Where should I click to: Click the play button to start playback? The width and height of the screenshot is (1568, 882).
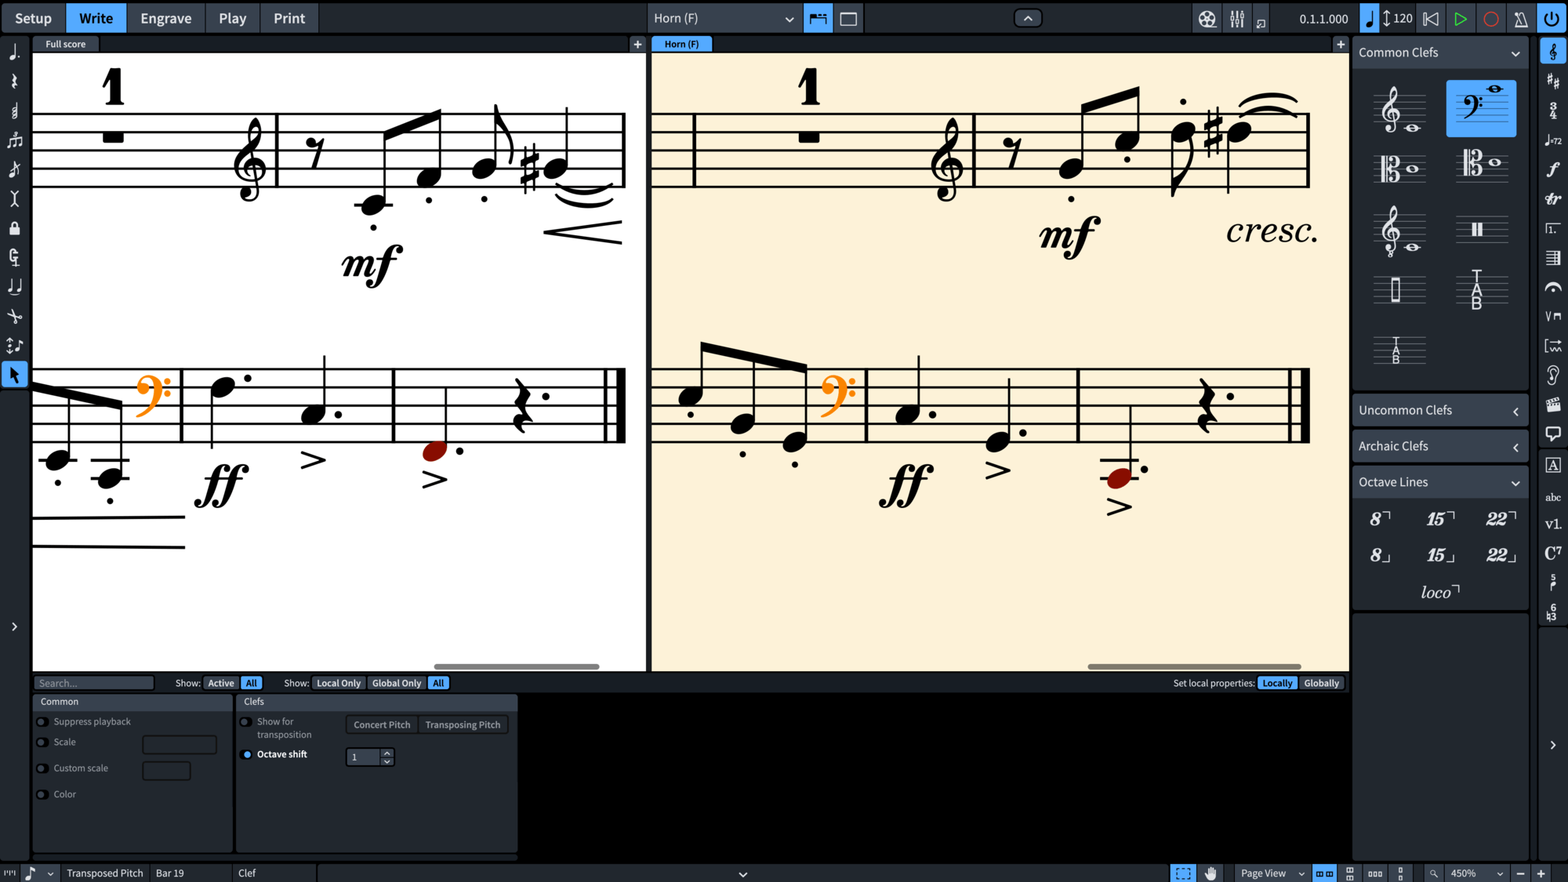point(1461,18)
